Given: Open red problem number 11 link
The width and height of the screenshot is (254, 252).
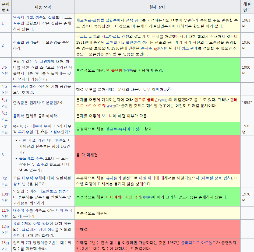Looking at the screenshot, I should pos(4,211).
